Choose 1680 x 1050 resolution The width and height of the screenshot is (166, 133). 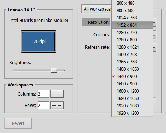coord(132,99)
